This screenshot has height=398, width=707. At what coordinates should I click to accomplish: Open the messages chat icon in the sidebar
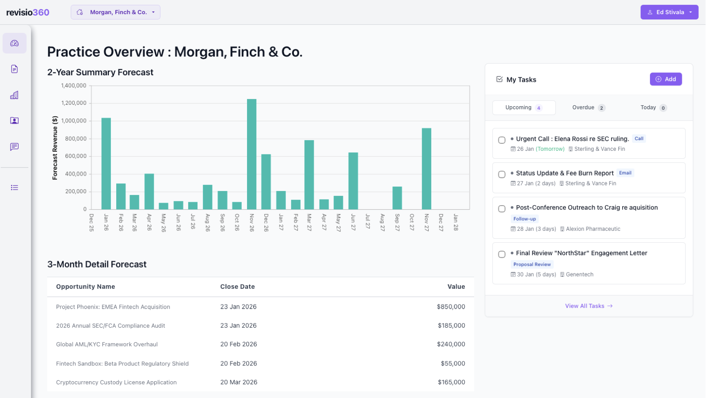coord(15,146)
